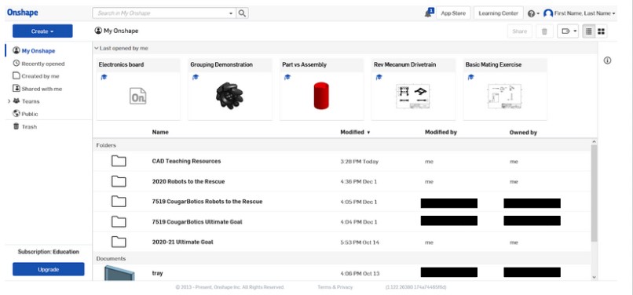Select the 7519 CougarBotics Ultimate Goal name
The height and width of the screenshot is (295, 633).
point(197,222)
